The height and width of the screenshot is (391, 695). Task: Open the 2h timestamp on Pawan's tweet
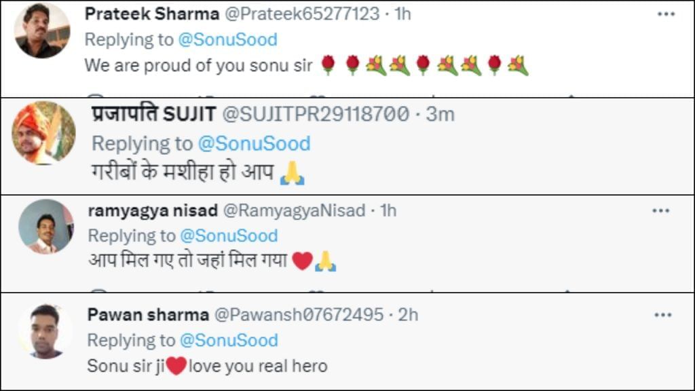[408, 315]
